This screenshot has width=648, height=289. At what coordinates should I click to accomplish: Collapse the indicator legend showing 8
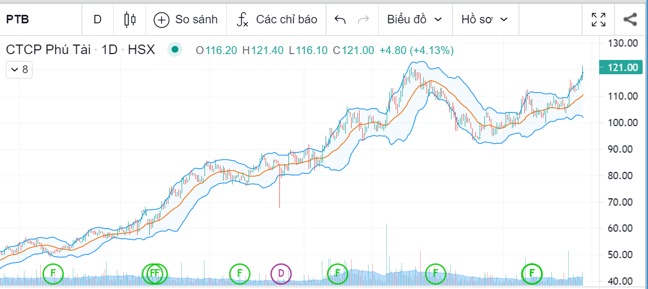(19, 69)
